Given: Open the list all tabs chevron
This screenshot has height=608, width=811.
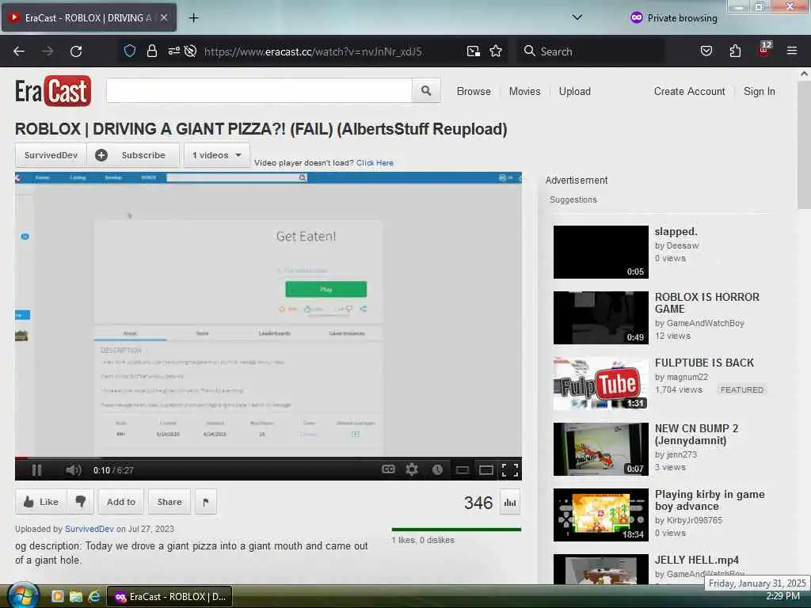Looking at the screenshot, I should click(x=577, y=17).
